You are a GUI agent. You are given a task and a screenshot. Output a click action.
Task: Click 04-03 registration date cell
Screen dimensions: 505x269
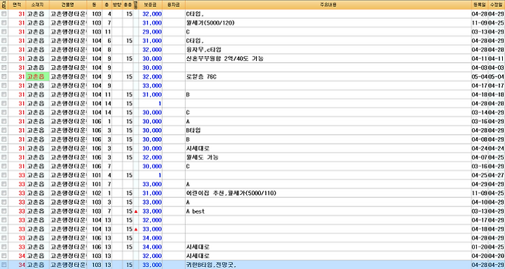pyautogui.click(x=480, y=68)
